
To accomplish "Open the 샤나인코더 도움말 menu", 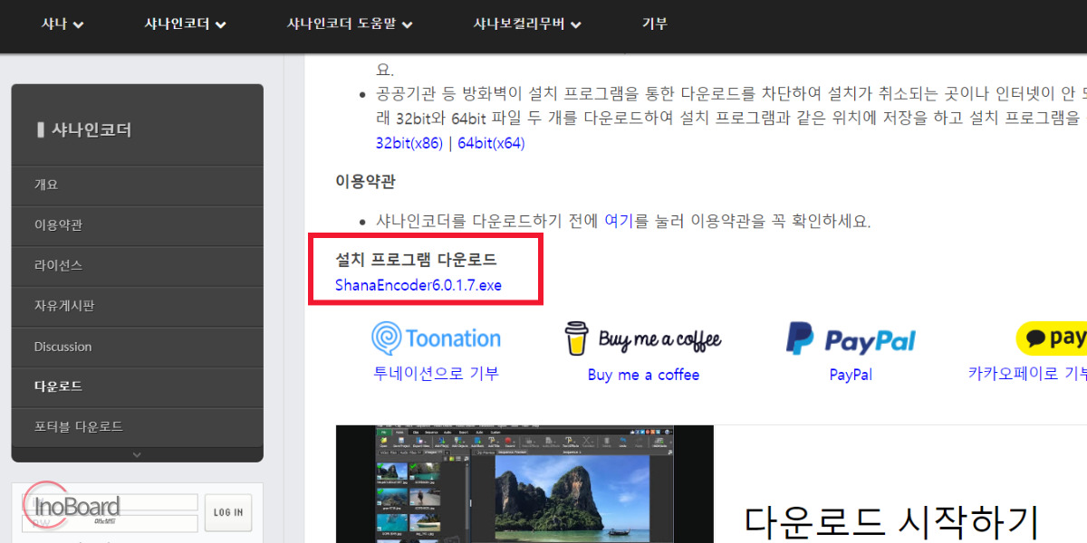I will click(350, 24).
